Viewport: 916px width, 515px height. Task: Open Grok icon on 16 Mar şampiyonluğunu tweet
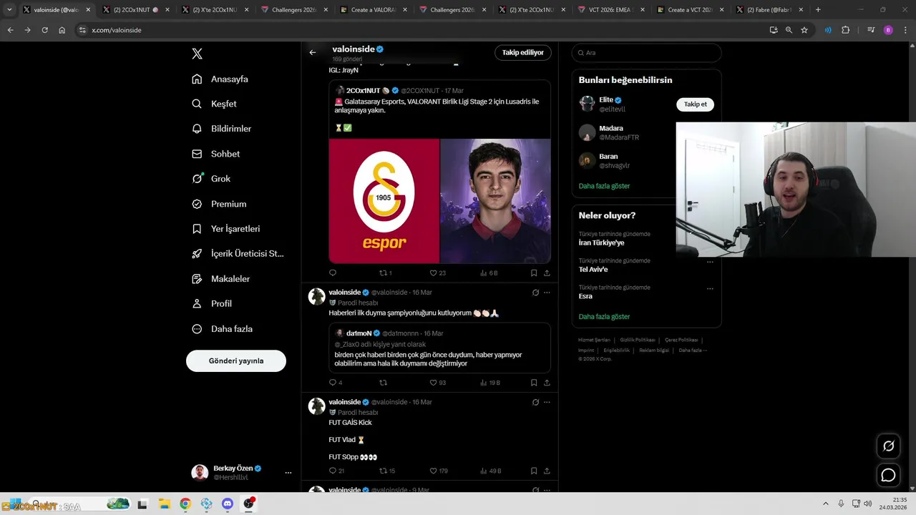coord(535,293)
